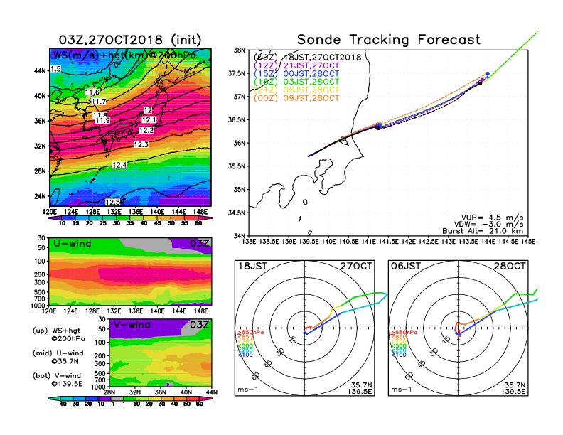Image resolution: width=563 pixels, height=435 pixels.
Task: Click the 'U-wind' cross-section label
Action: [73, 244]
